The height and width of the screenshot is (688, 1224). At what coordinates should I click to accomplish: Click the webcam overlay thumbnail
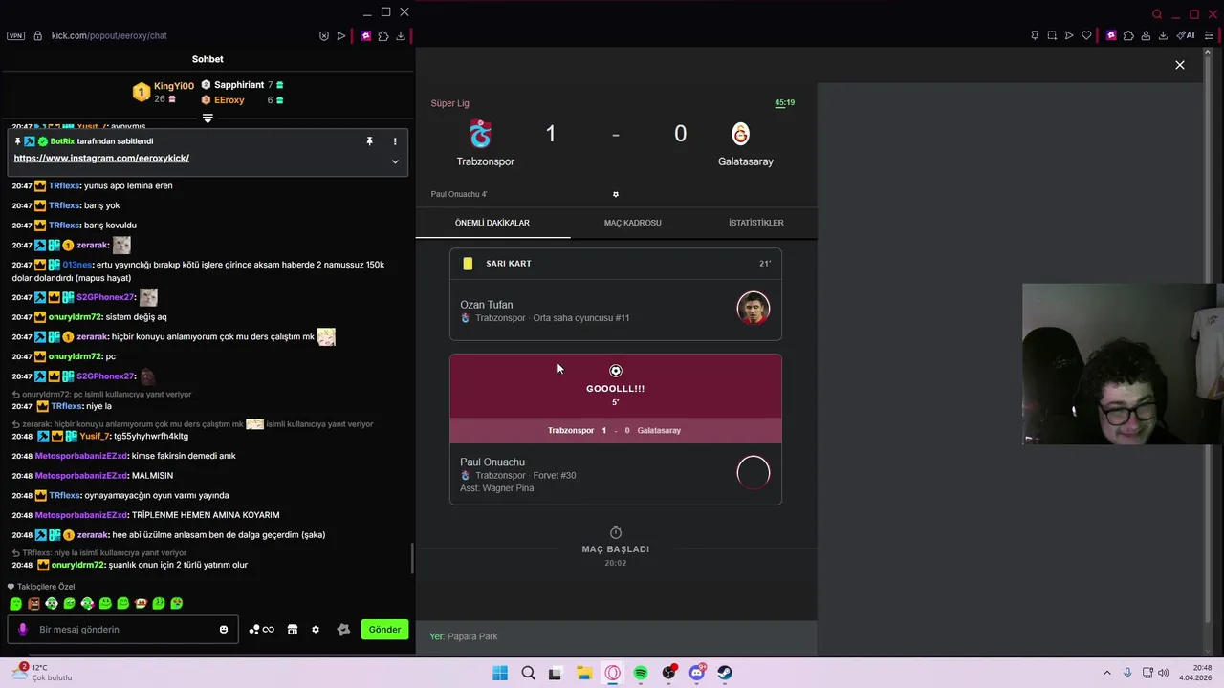coord(1123,364)
